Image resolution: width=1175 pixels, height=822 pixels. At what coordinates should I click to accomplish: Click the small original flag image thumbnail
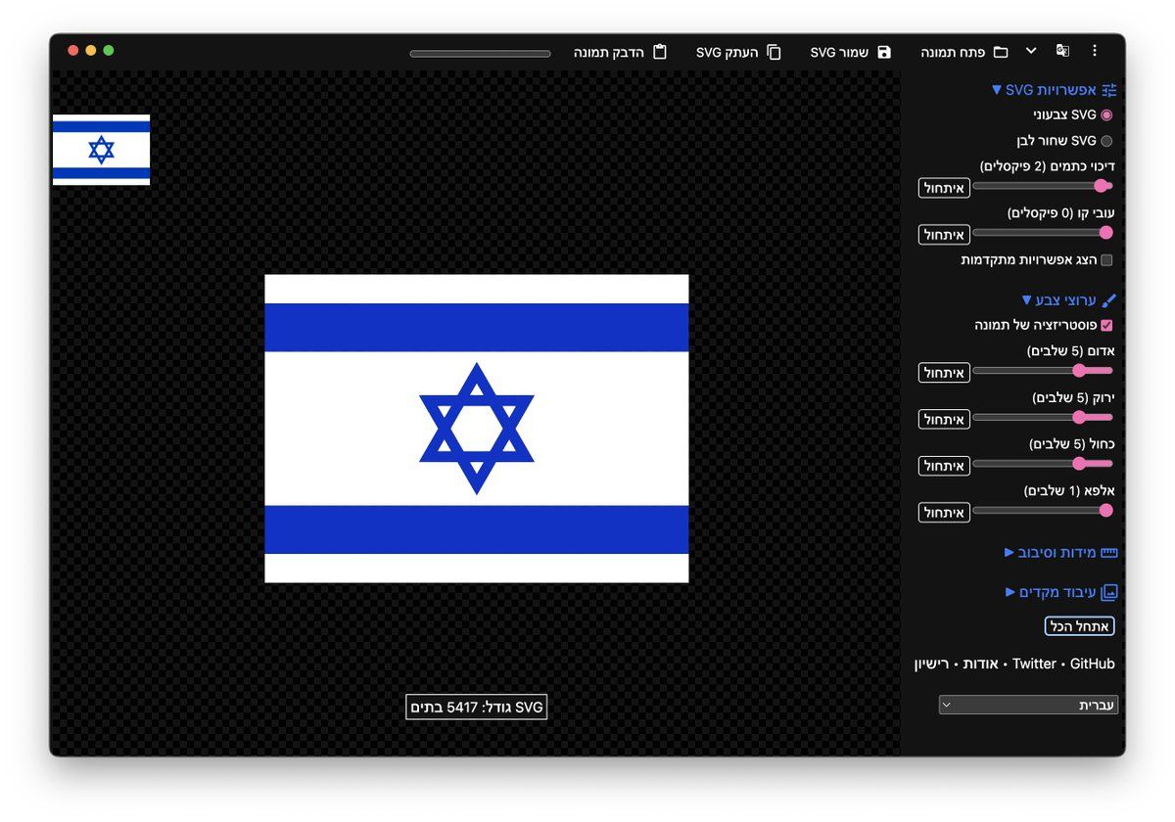101,150
